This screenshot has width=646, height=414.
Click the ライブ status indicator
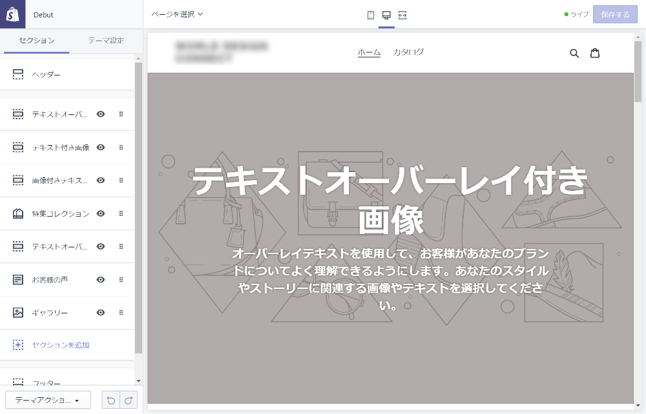[x=576, y=14]
